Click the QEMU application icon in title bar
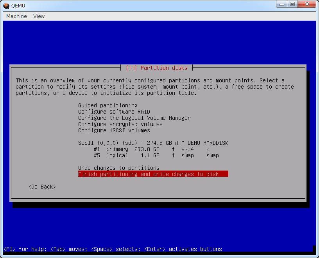This screenshot has width=319, height=258. (x=6, y=6)
